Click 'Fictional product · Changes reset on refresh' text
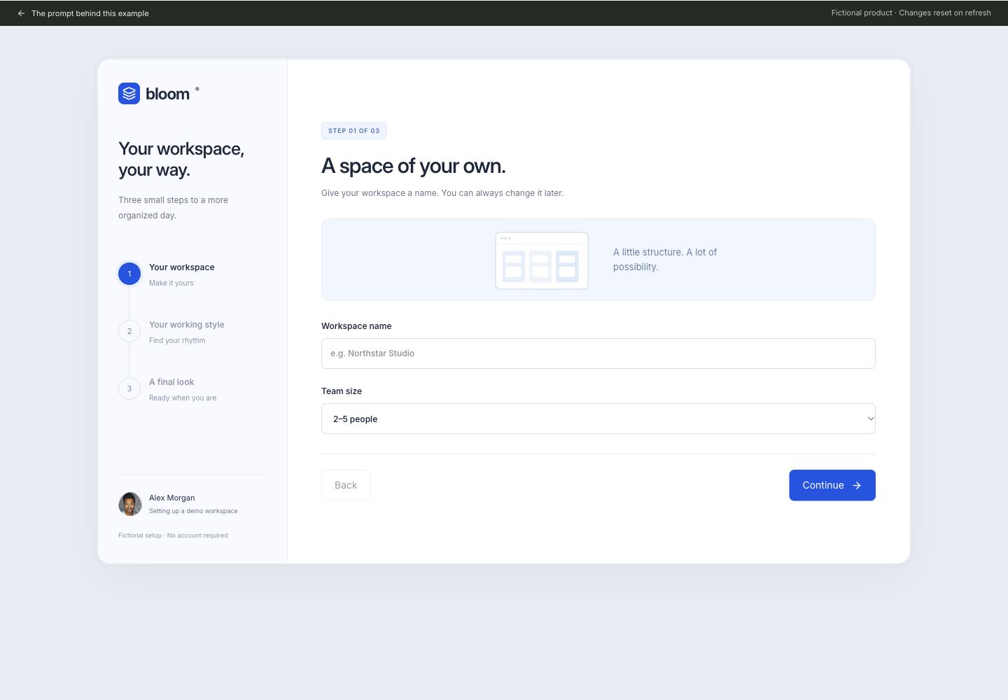1008x700 pixels. tap(911, 13)
